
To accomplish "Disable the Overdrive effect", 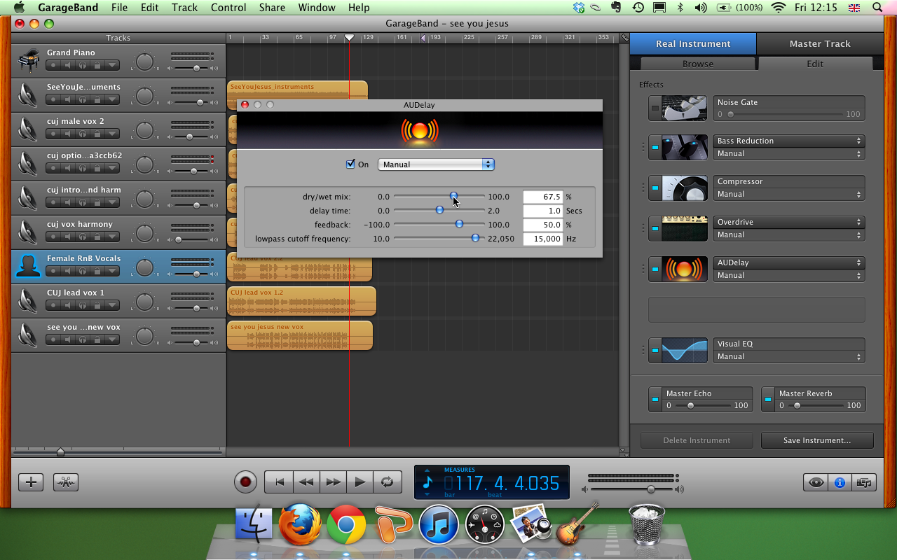I will 655,228.
